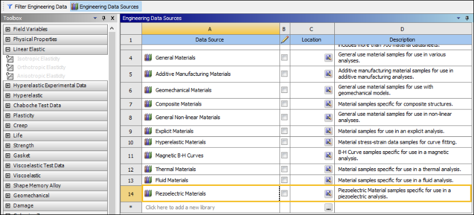Pin the Toolbox panel
474x215 pixels.
tap(104, 18)
